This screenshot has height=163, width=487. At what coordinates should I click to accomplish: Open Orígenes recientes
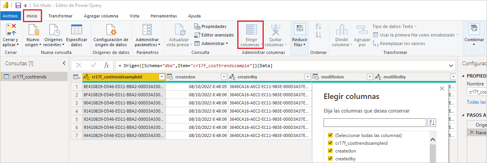point(53,35)
